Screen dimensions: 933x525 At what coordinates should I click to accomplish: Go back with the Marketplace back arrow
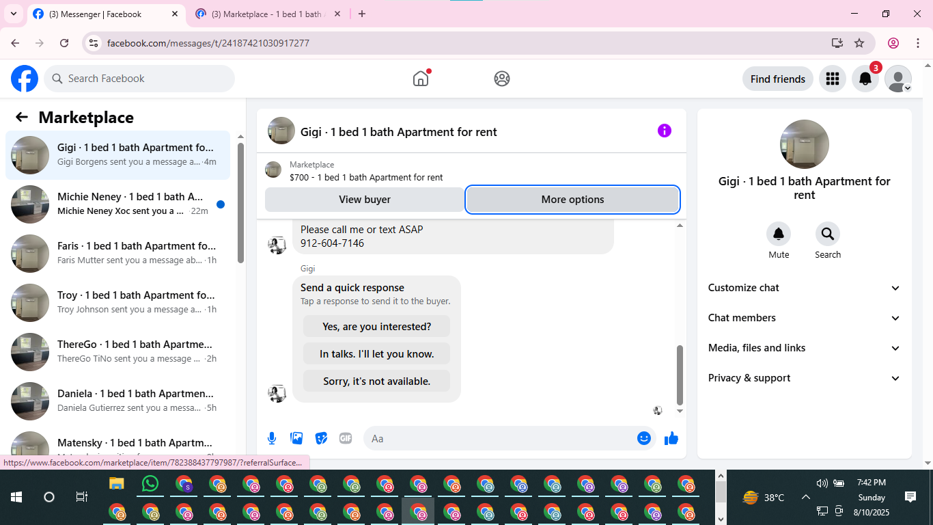[x=22, y=117]
